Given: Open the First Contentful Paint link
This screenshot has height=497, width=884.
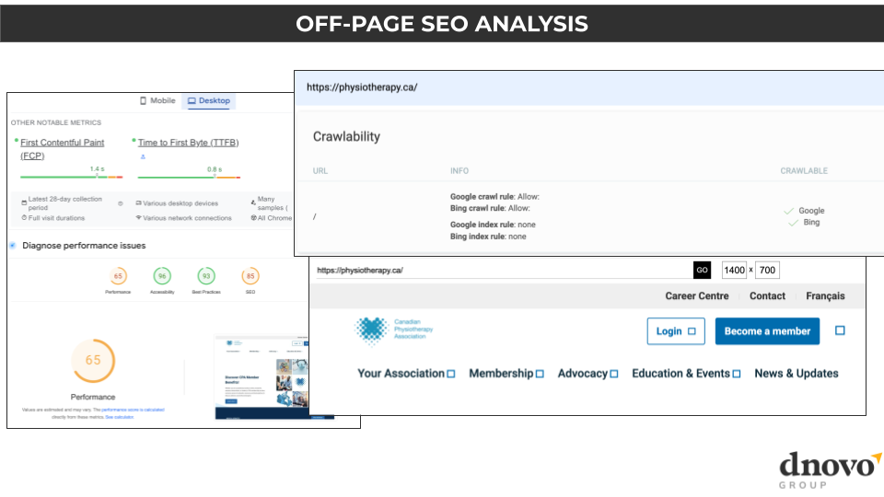Looking at the screenshot, I should [62, 143].
